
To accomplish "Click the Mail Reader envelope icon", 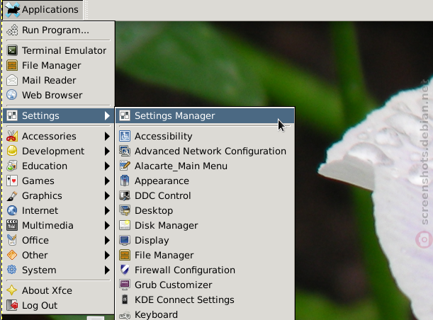I will [x=12, y=80].
